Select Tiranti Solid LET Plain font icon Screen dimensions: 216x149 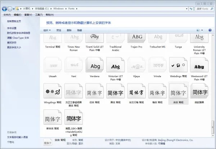click(94, 38)
